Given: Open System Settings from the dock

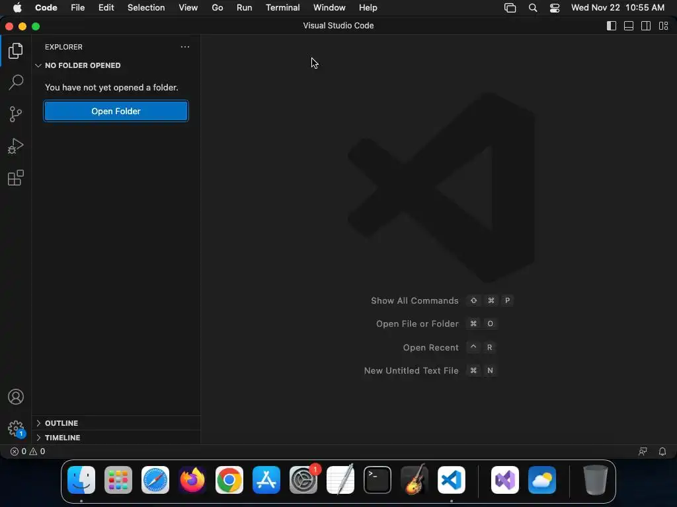Looking at the screenshot, I should click(x=303, y=480).
